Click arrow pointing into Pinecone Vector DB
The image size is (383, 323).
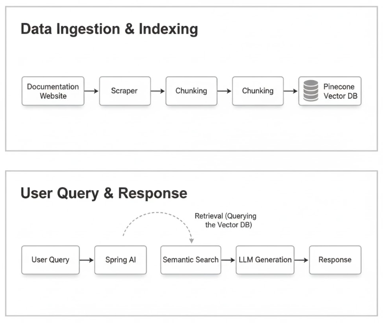[291, 91]
